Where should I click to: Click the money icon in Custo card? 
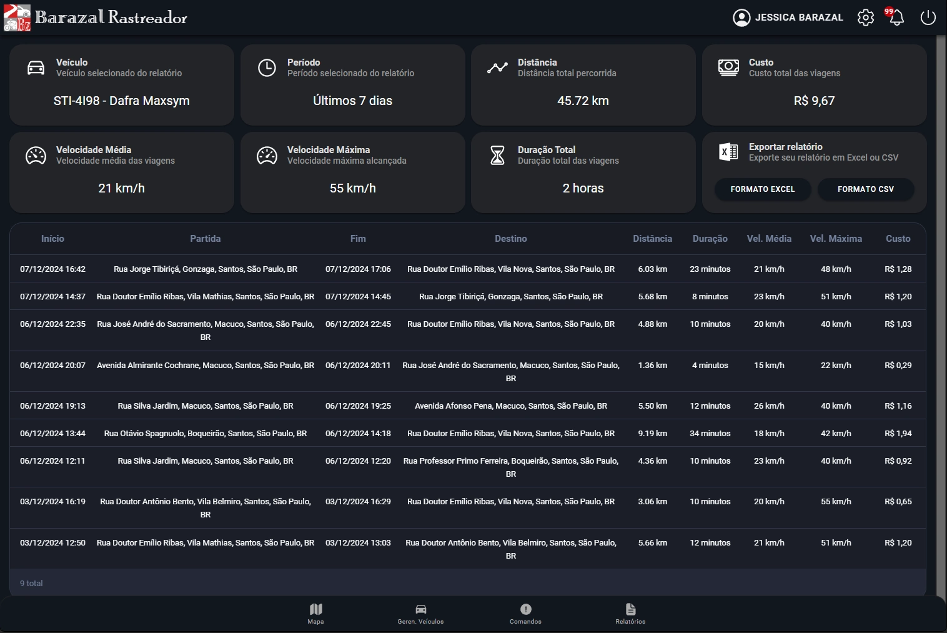point(728,67)
